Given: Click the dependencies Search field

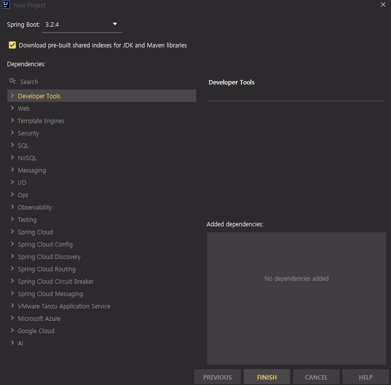Looking at the screenshot, I should pyautogui.click(x=102, y=82).
